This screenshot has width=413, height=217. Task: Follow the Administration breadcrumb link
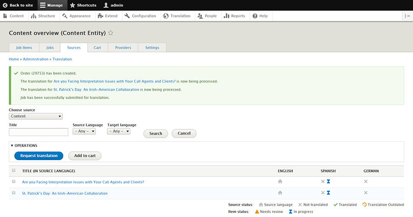(35, 59)
